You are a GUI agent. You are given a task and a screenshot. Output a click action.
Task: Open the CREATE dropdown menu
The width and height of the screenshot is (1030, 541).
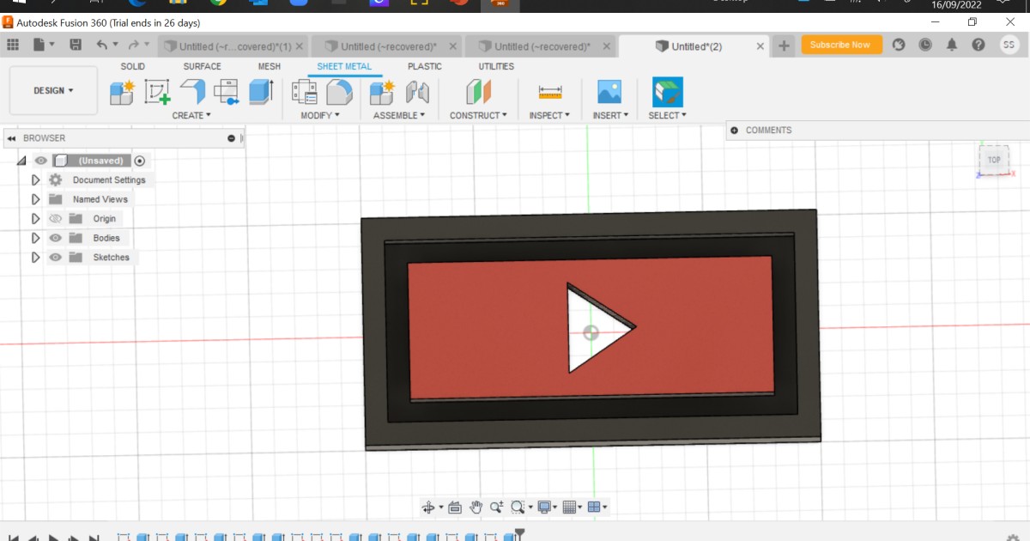pos(191,115)
